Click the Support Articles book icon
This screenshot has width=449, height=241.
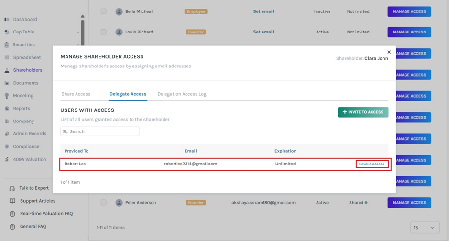(12, 201)
